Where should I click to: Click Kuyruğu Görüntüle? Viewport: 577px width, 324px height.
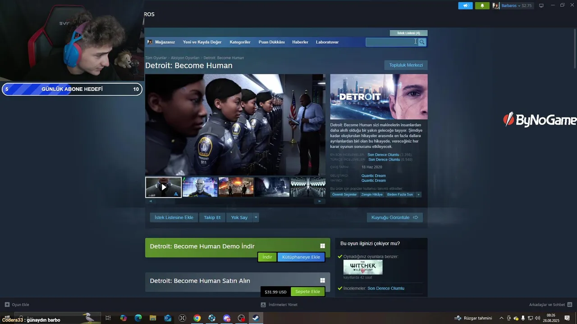click(x=394, y=217)
